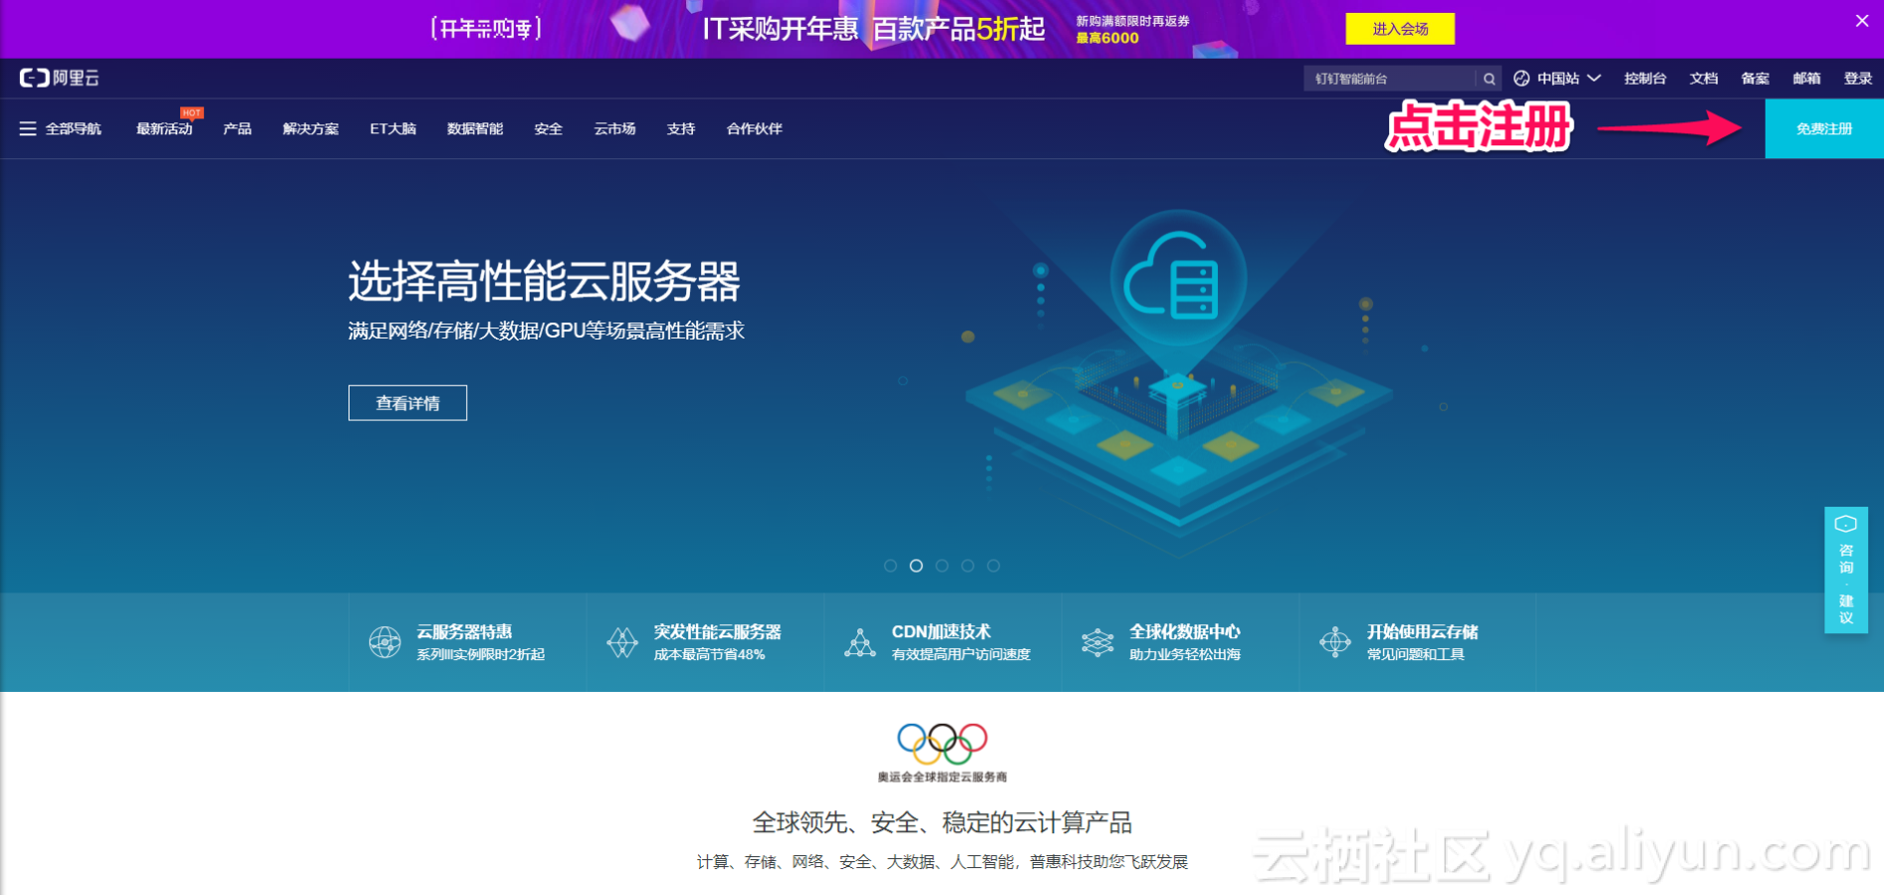Click the search magnifier icon
1884x895 pixels.
(x=1489, y=79)
